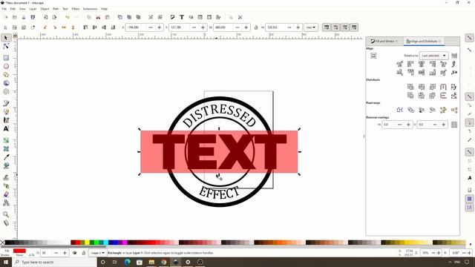Click the Undo arrow icon
The width and height of the screenshot is (475, 267).
[68, 17]
